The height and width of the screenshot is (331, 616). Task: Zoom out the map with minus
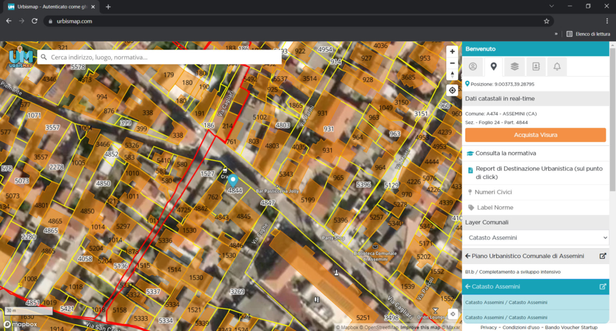(452, 63)
